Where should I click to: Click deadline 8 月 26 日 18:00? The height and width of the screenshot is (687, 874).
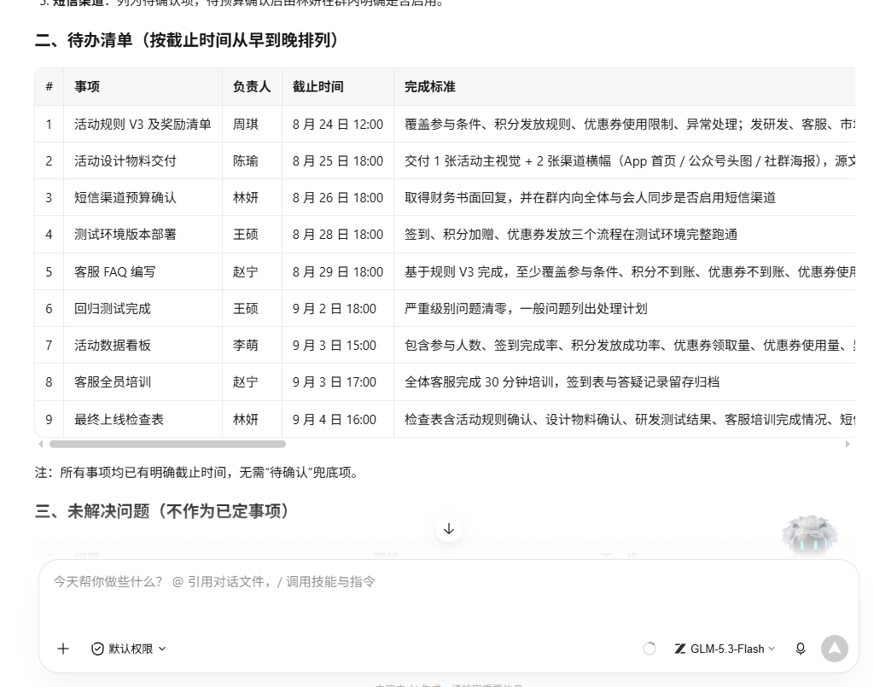(338, 198)
